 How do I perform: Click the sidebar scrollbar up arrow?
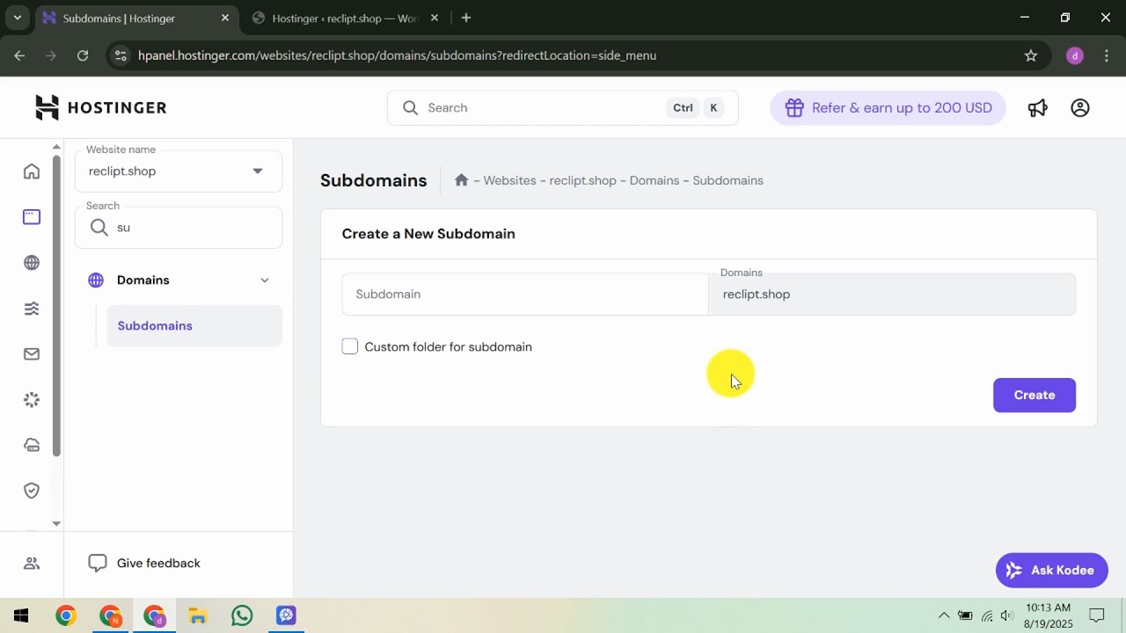[x=56, y=147]
